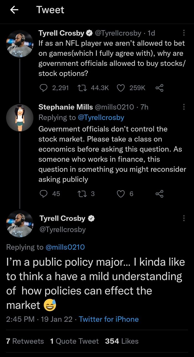The image size is (194, 357).
Task: Open the more options menu on Tyrell's tweet
Action: click(184, 32)
